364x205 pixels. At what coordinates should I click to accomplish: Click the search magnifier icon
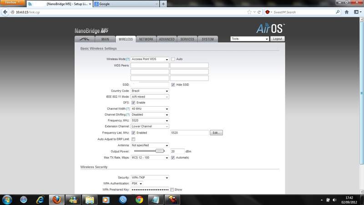click(x=338, y=12)
